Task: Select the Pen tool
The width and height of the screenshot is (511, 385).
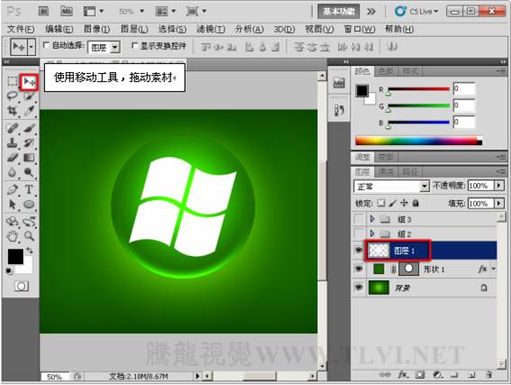Action: tap(13, 189)
